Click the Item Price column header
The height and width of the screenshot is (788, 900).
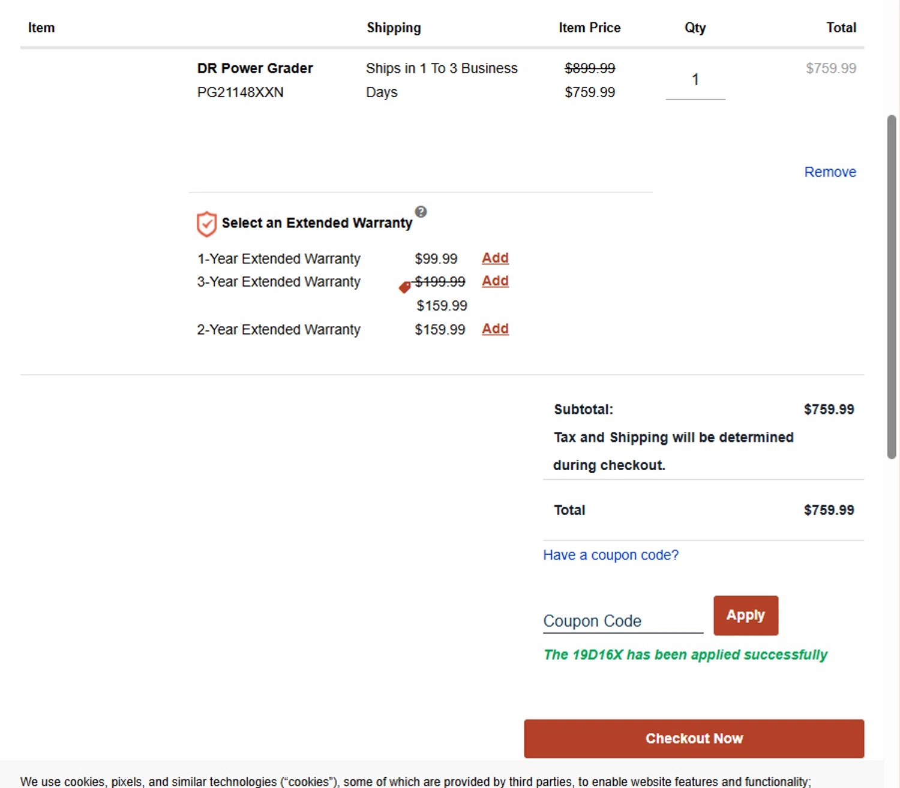590,28
